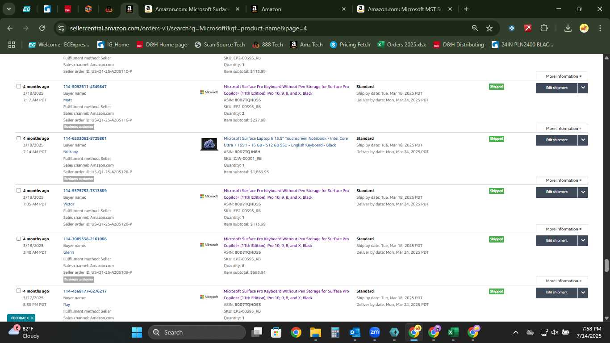Open a new browser tab

[466, 9]
